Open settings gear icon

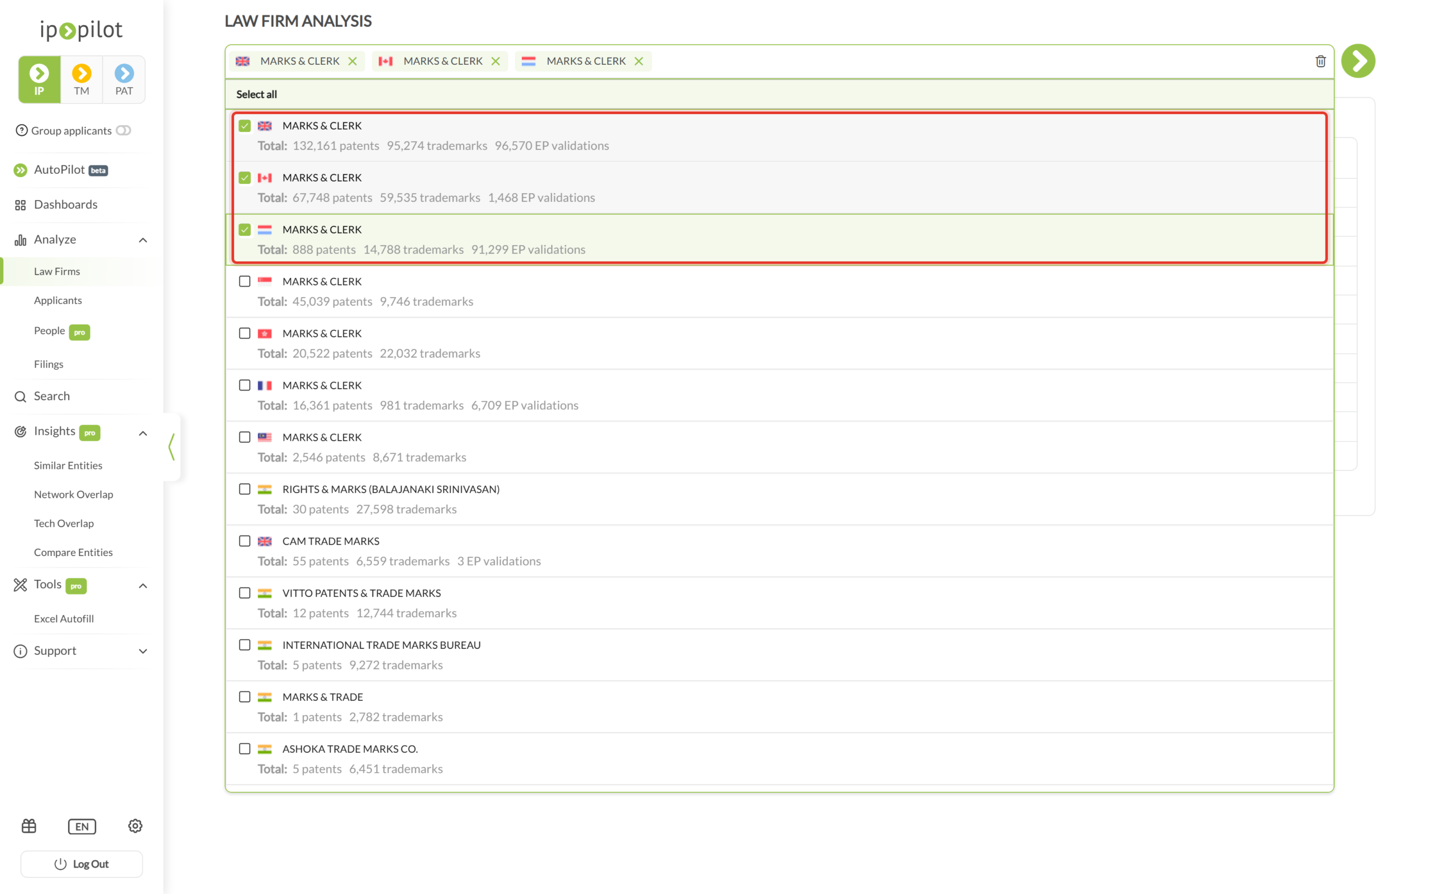point(135,826)
